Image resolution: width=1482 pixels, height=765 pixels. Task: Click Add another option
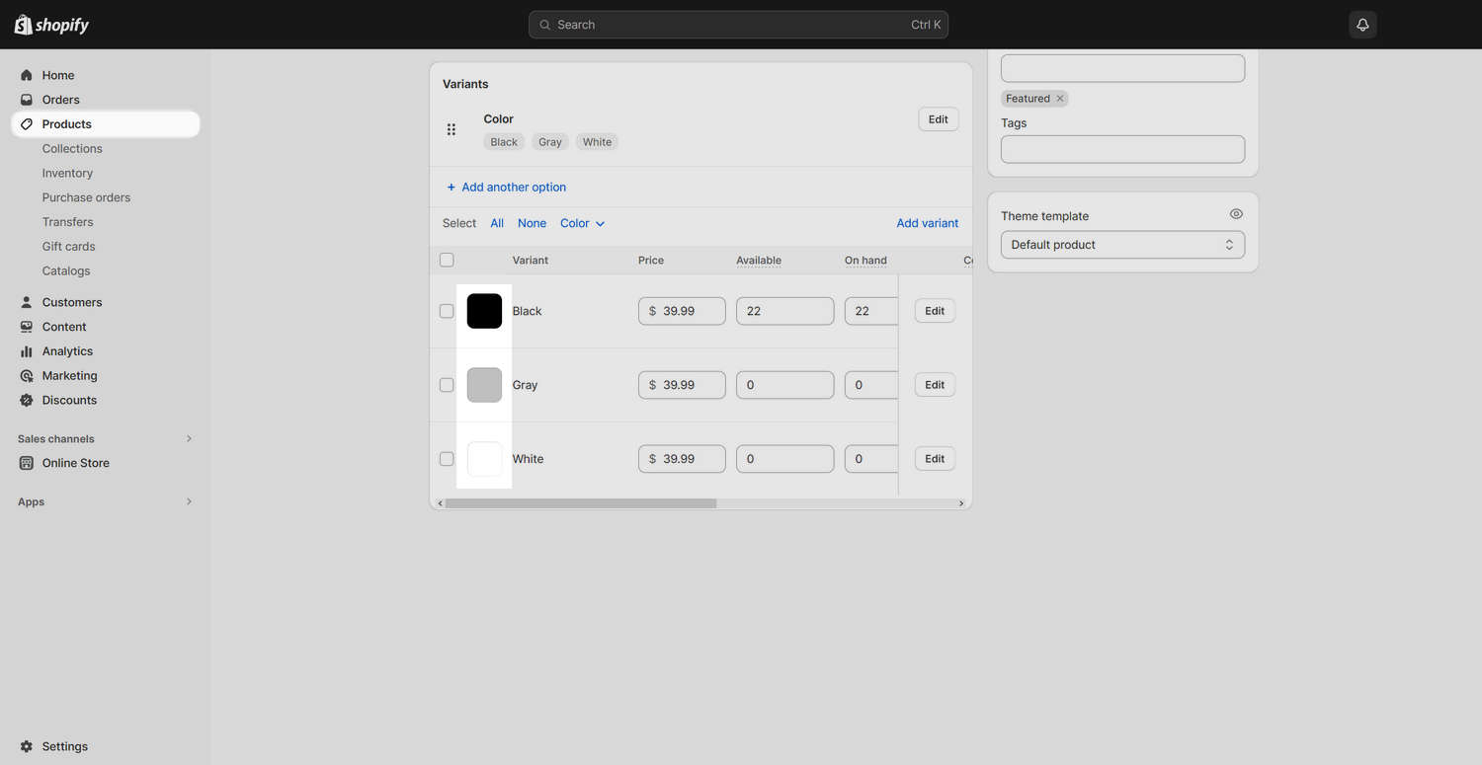(x=506, y=187)
